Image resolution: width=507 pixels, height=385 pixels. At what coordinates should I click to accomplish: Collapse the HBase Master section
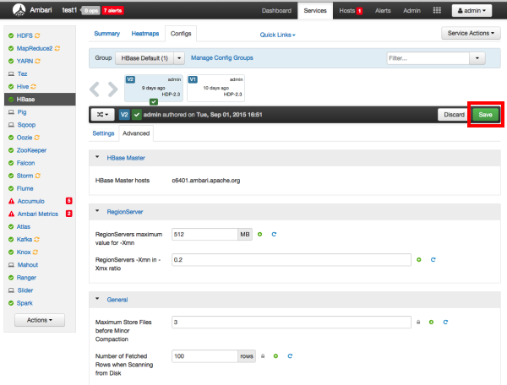(97, 157)
